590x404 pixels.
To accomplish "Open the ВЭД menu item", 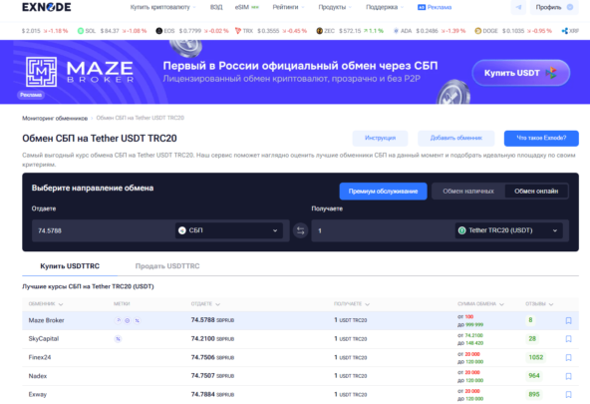I will click(216, 7).
